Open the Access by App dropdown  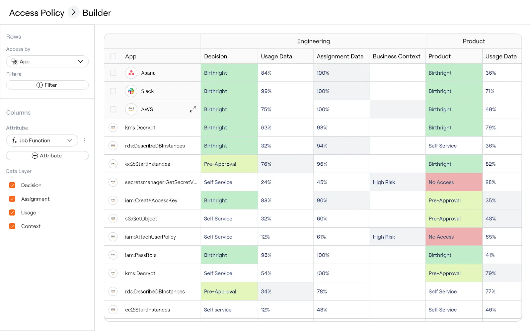tap(47, 61)
